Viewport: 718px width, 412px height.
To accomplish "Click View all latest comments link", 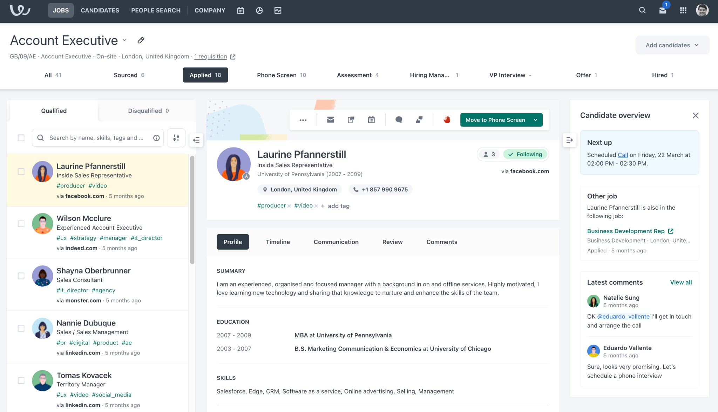I will click(x=681, y=282).
